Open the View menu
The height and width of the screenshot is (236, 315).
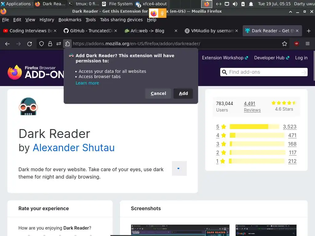click(30, 20)
